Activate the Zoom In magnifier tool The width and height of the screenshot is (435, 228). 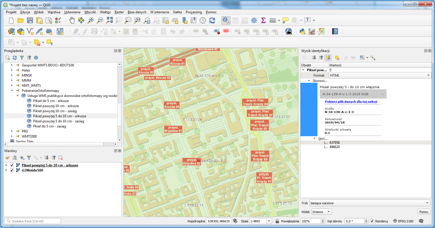[x=91, y=20]
